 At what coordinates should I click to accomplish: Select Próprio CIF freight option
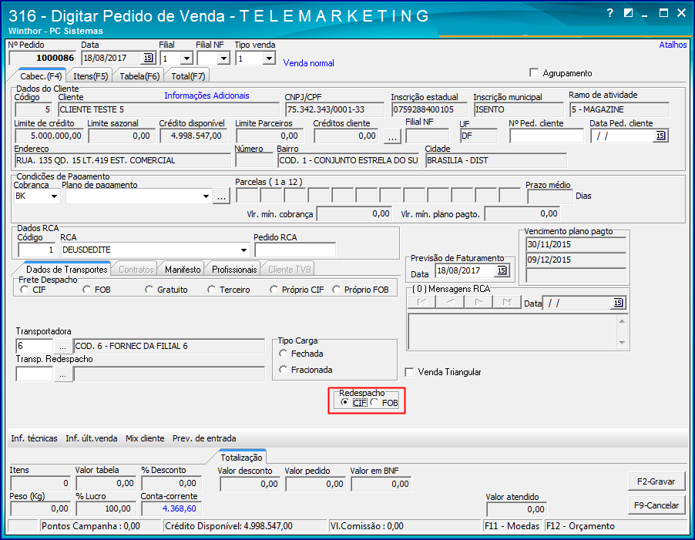(274, 290)
